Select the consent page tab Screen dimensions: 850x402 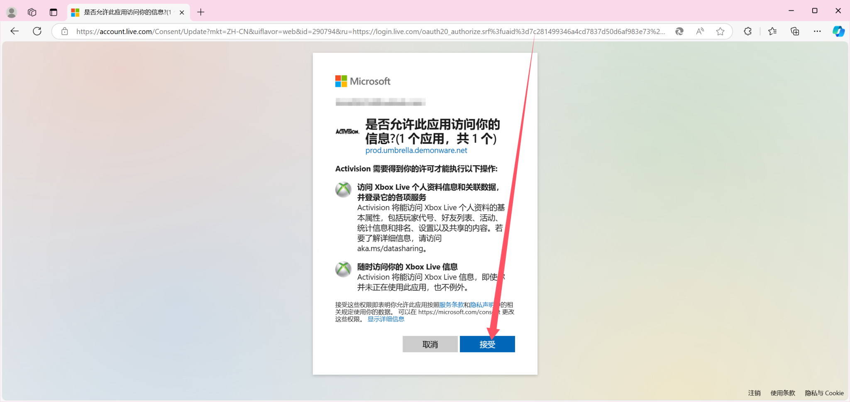[125, 12]
